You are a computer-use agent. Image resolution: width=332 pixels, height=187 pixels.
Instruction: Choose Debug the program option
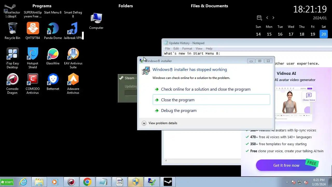point(211,110)
